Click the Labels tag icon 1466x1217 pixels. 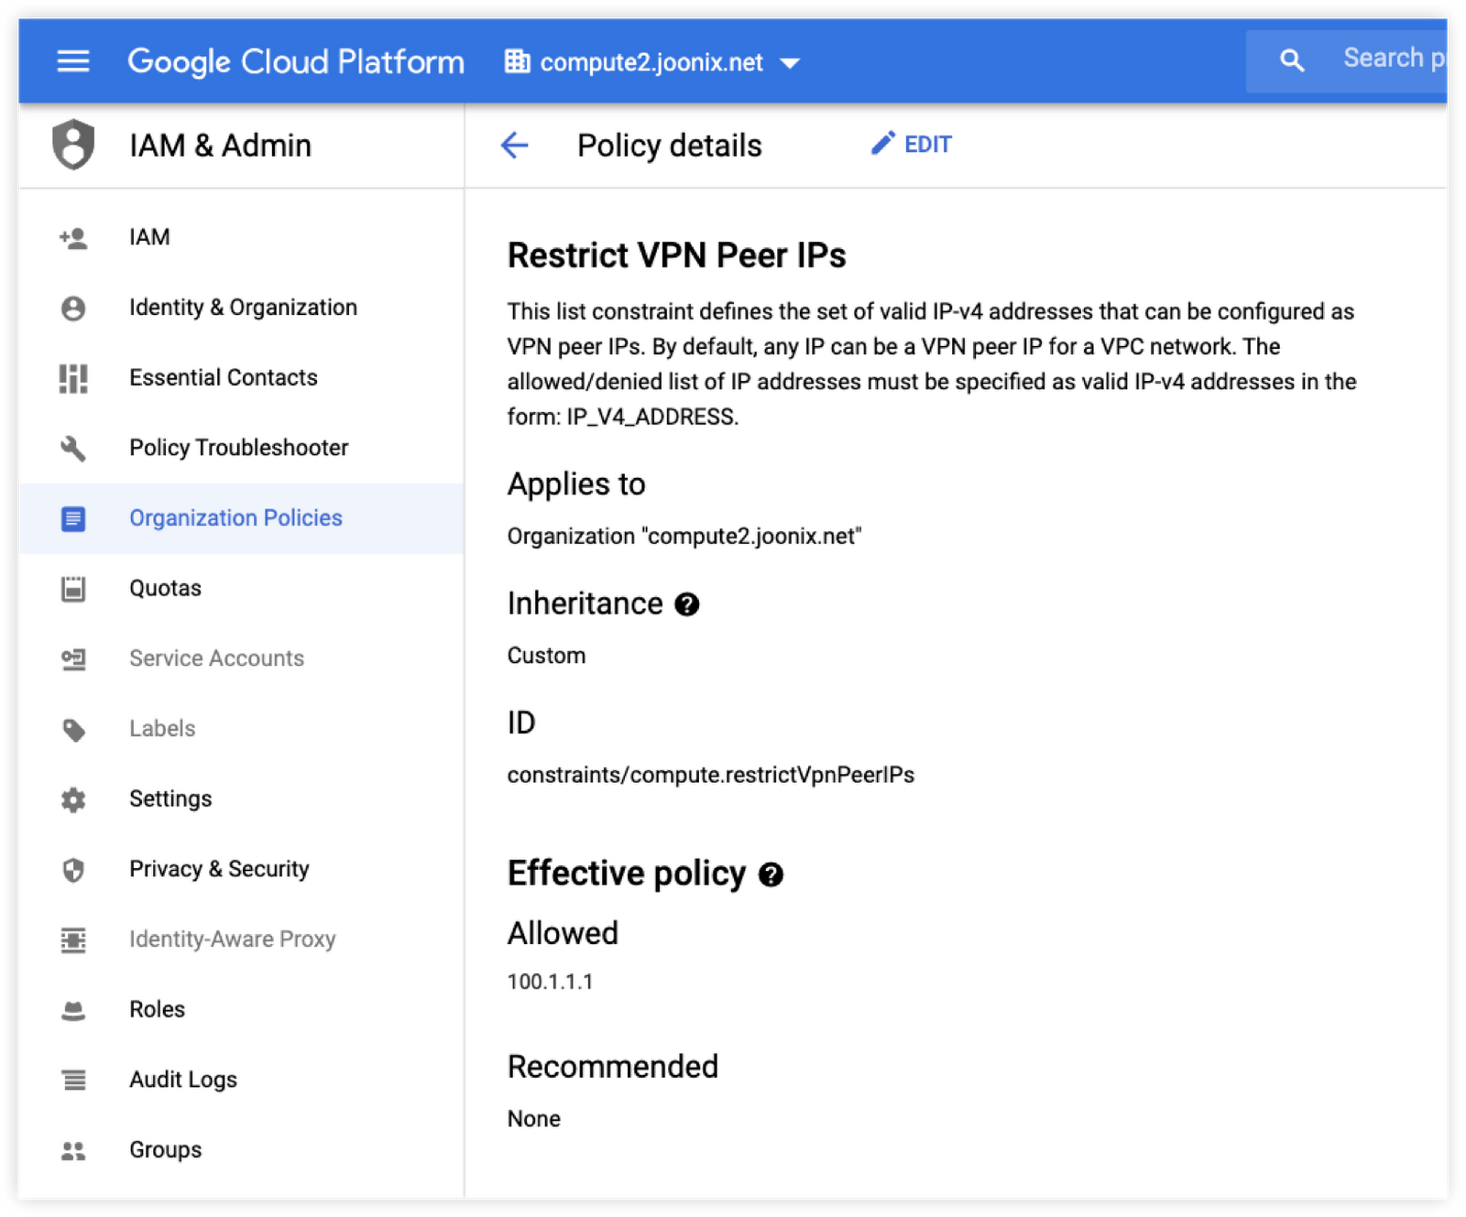73,730
